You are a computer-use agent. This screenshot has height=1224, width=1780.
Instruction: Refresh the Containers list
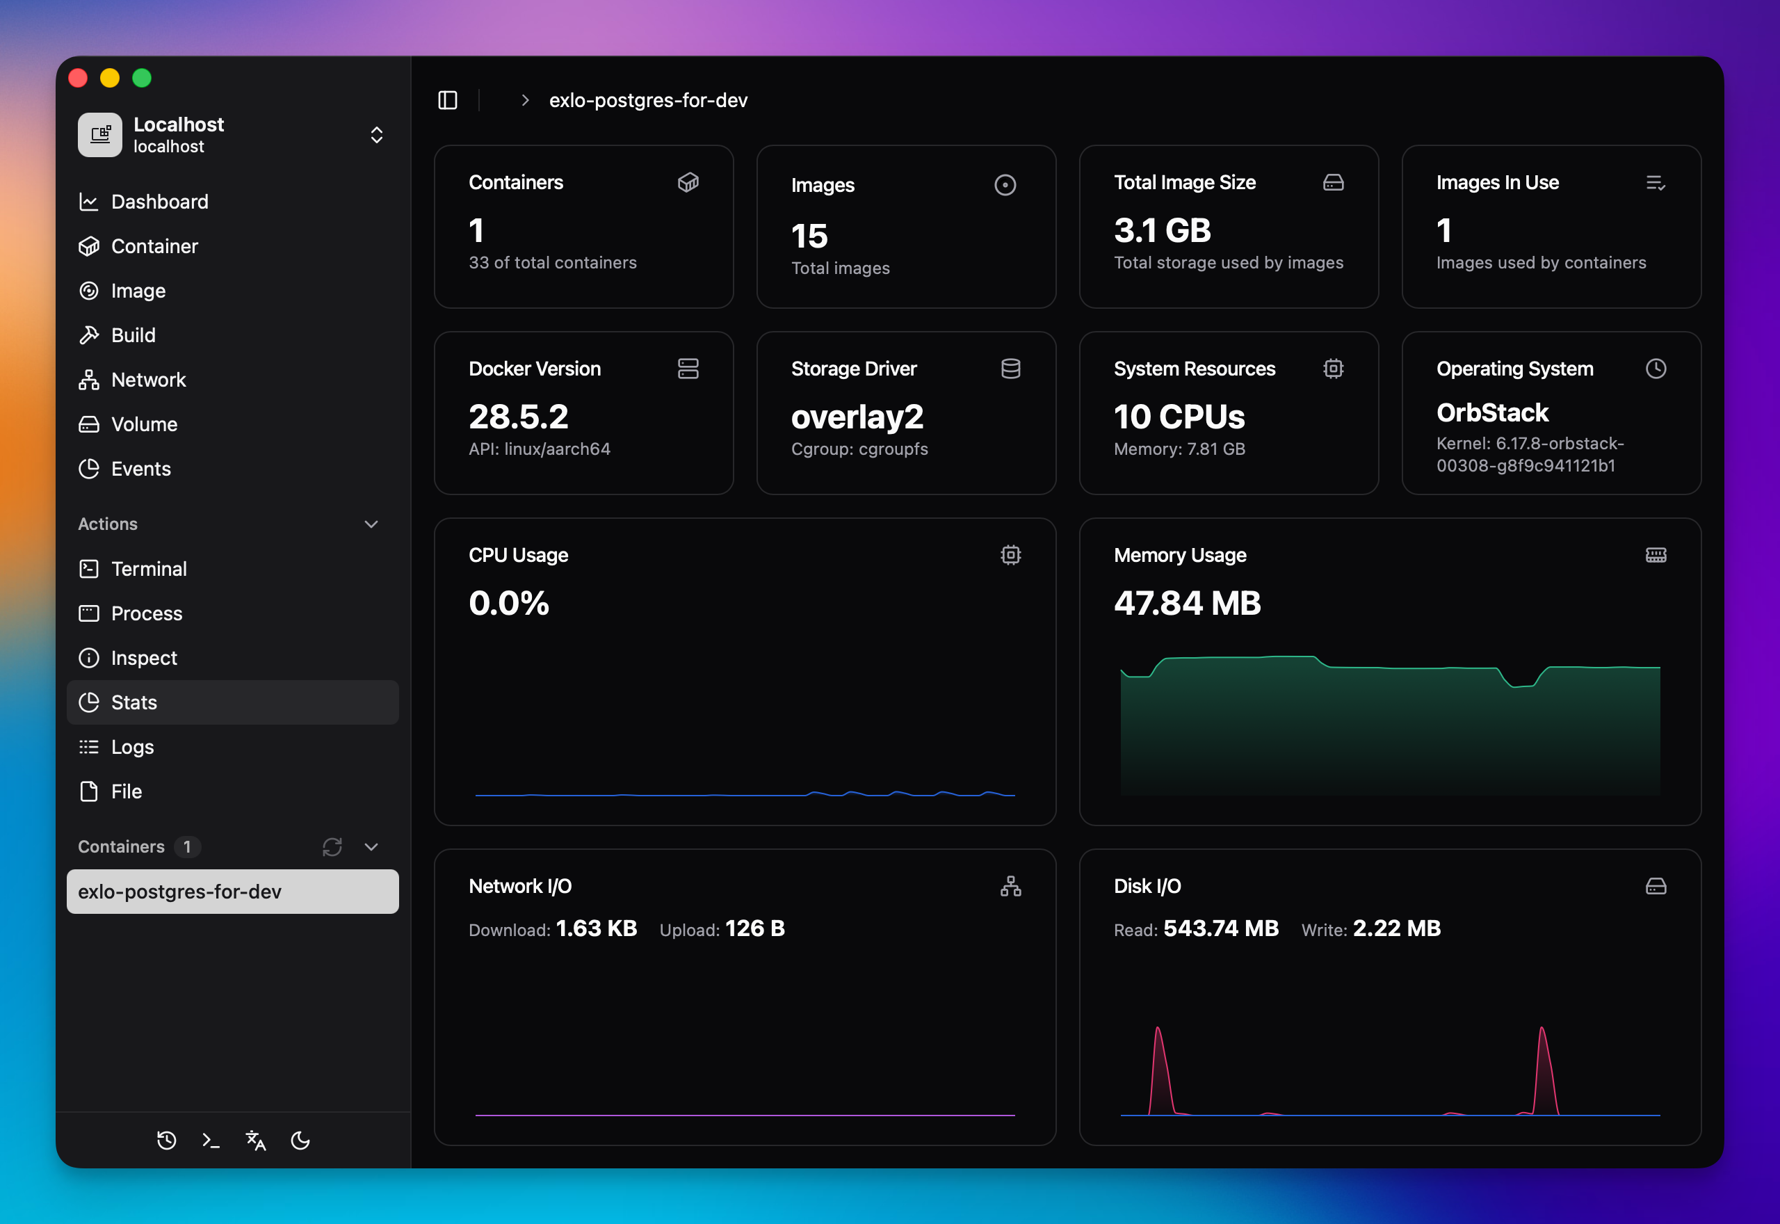(x=332, y=846)
